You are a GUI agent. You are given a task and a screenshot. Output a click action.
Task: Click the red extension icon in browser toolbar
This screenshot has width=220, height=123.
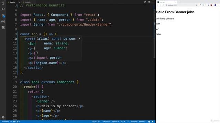211,5
